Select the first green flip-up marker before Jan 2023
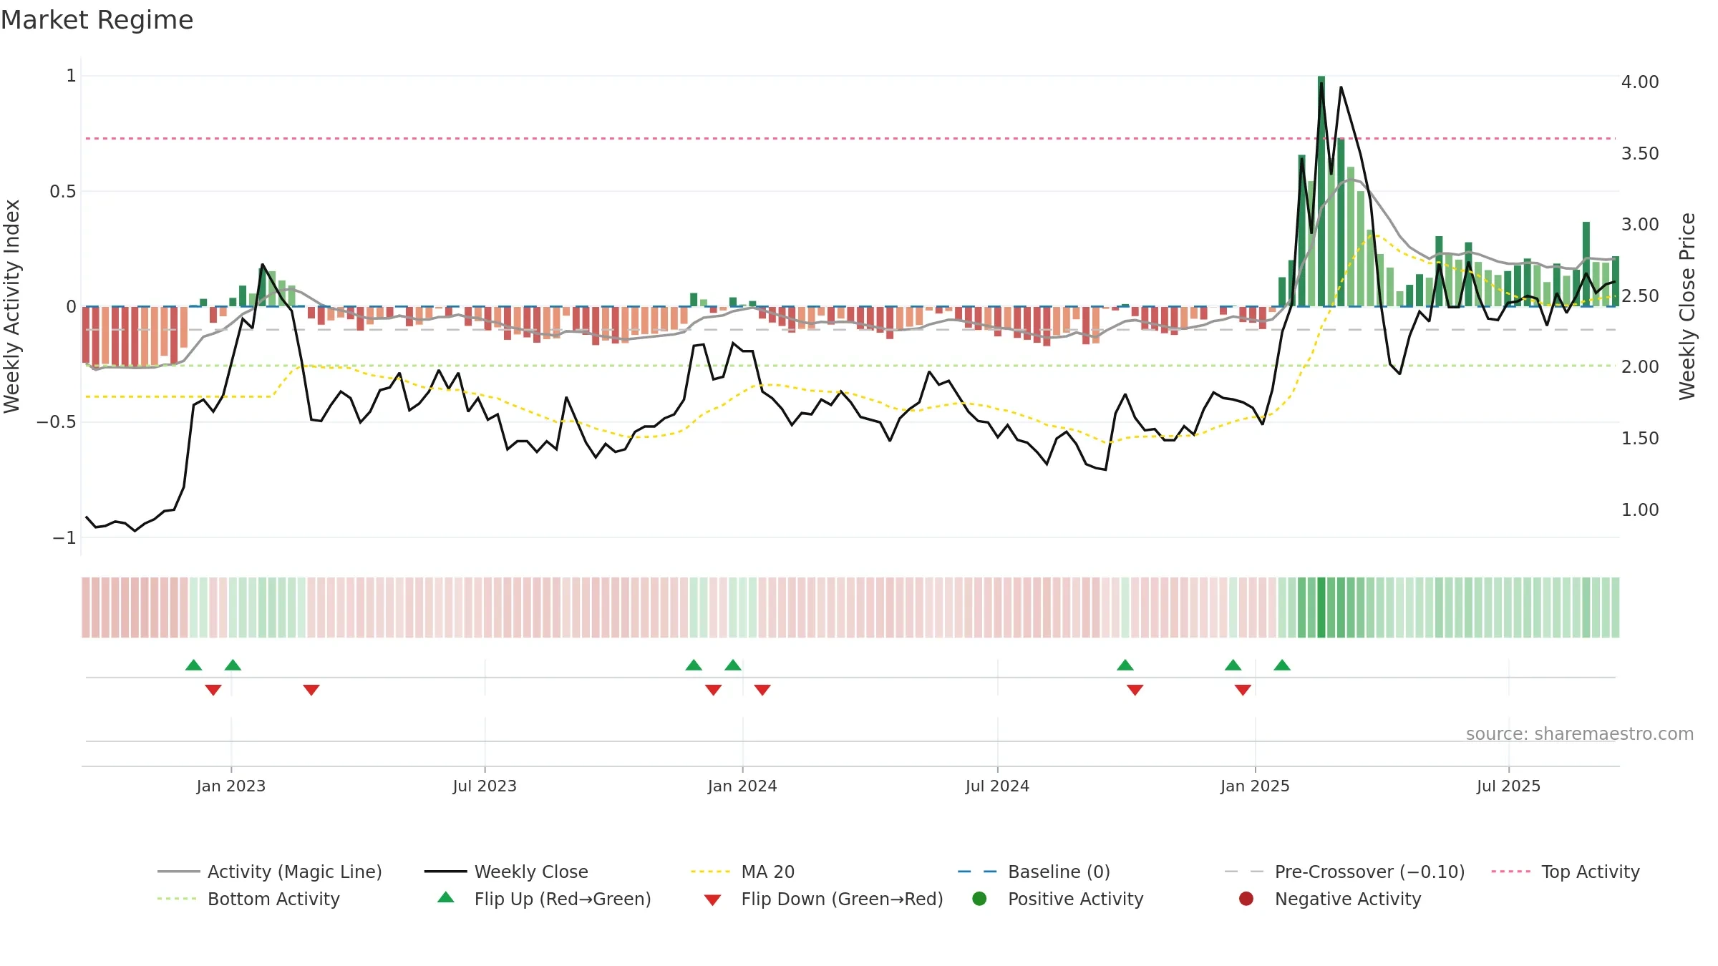 (x=193, y=665)
